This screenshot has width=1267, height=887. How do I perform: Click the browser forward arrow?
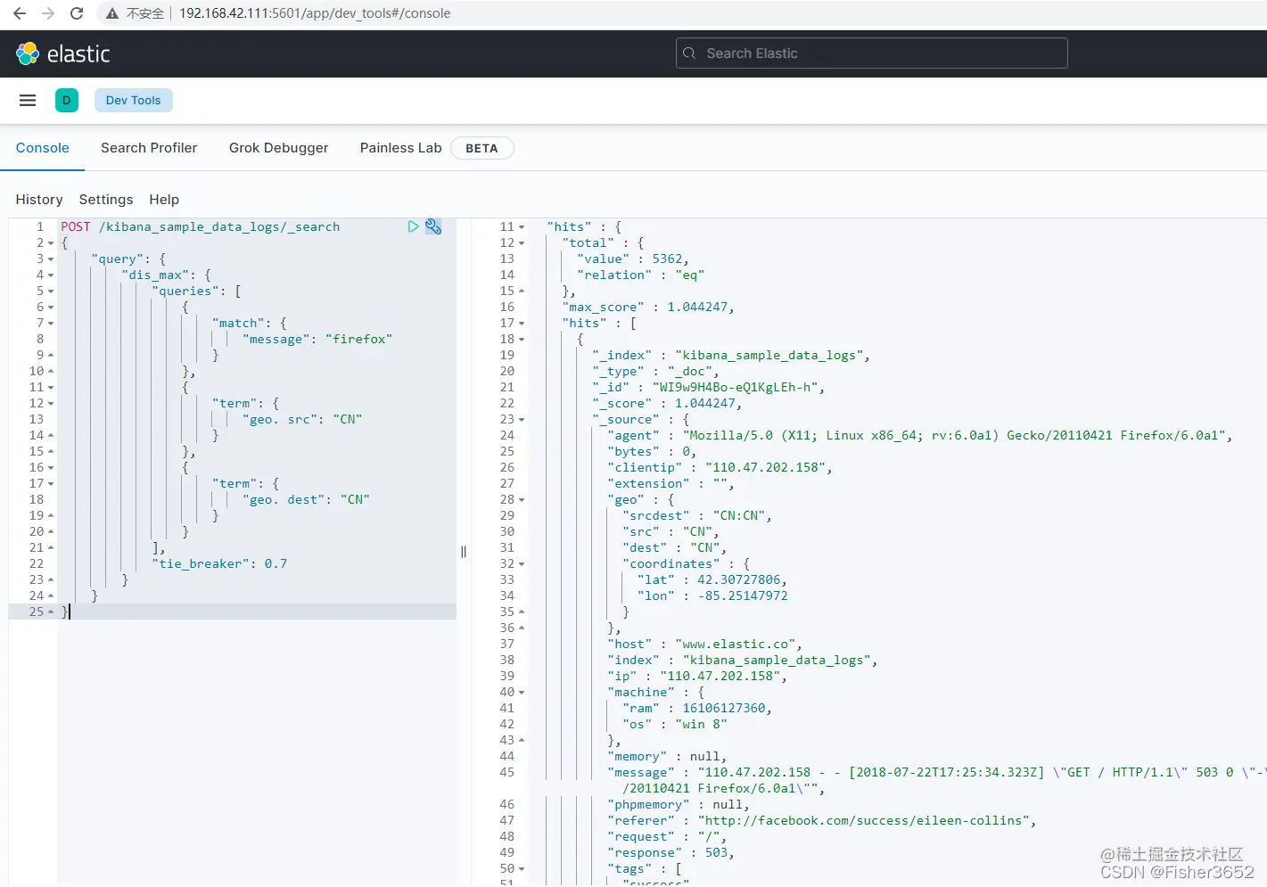coord(48,13)
